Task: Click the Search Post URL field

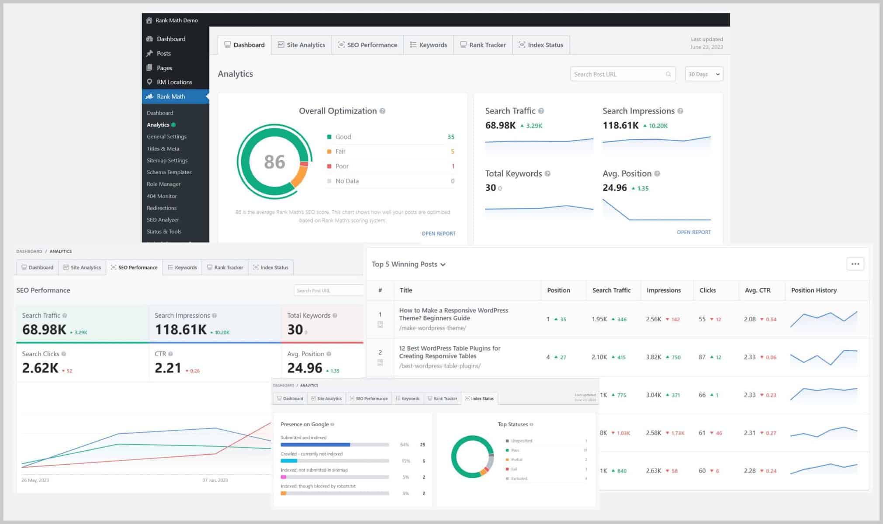Action: click(616, 74)
